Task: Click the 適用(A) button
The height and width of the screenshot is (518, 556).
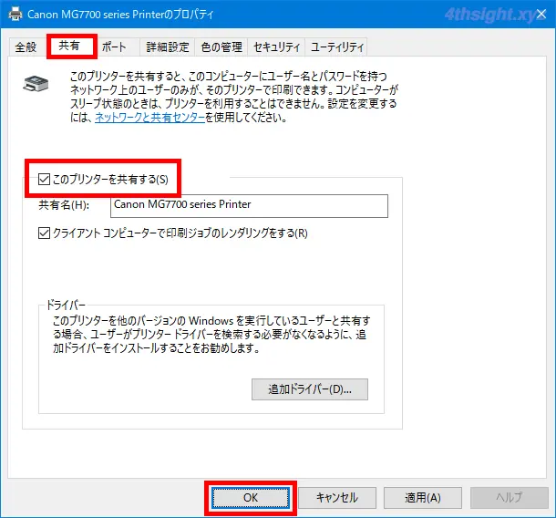Action: click(x=423, y=497)
